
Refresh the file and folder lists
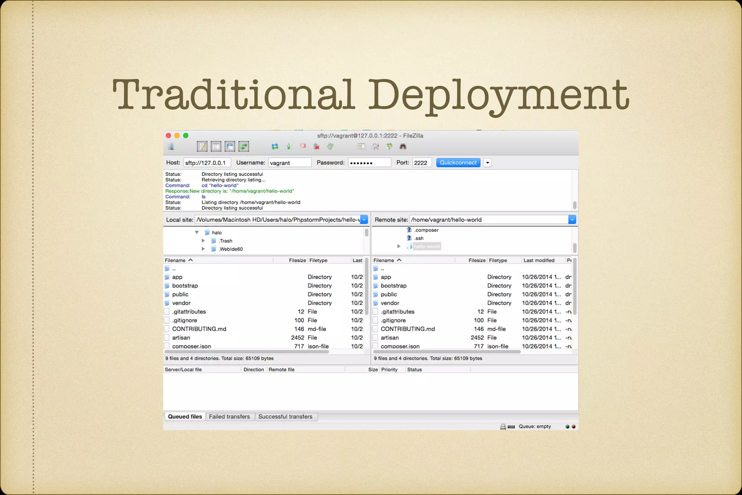pyautogui.click(x=275, y=147)
